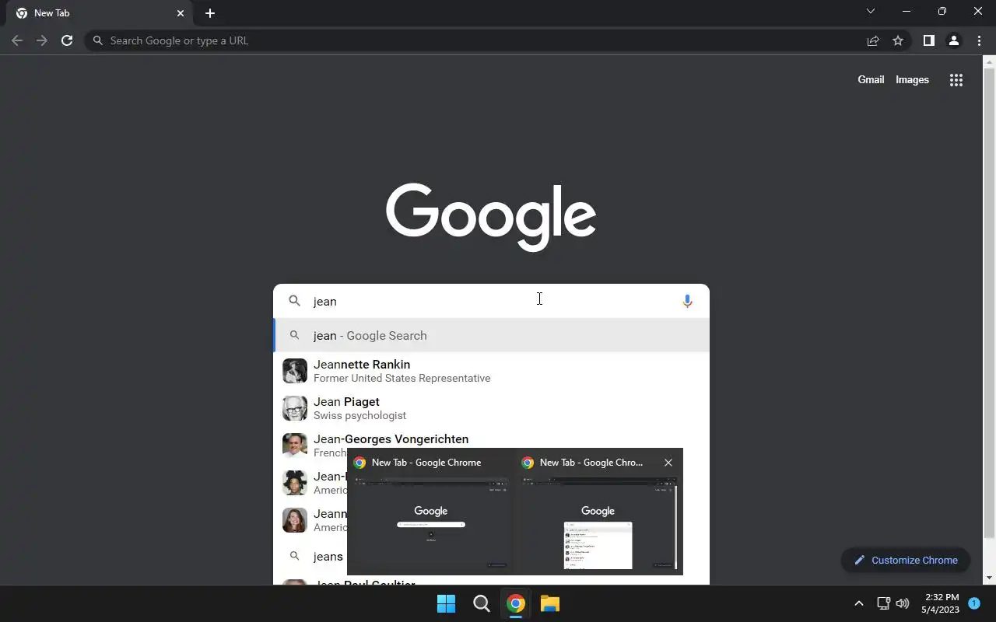Click the Google search box containing jean
This screenshot has height=622, width=996.
tap(491, 301)
